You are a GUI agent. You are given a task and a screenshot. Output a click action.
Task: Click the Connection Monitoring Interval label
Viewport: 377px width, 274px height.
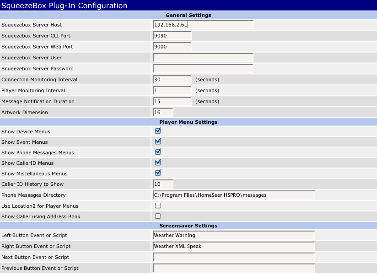coord(39,79)
